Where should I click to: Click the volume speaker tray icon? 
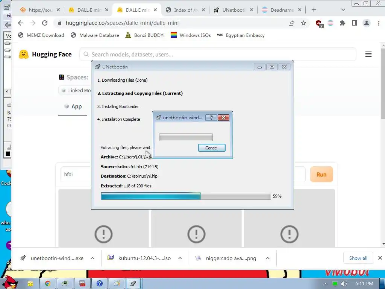344,284
